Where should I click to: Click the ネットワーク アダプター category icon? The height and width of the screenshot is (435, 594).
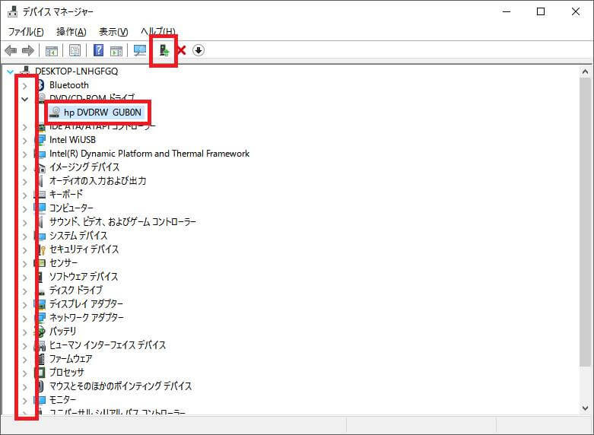(x=41, y=318)
